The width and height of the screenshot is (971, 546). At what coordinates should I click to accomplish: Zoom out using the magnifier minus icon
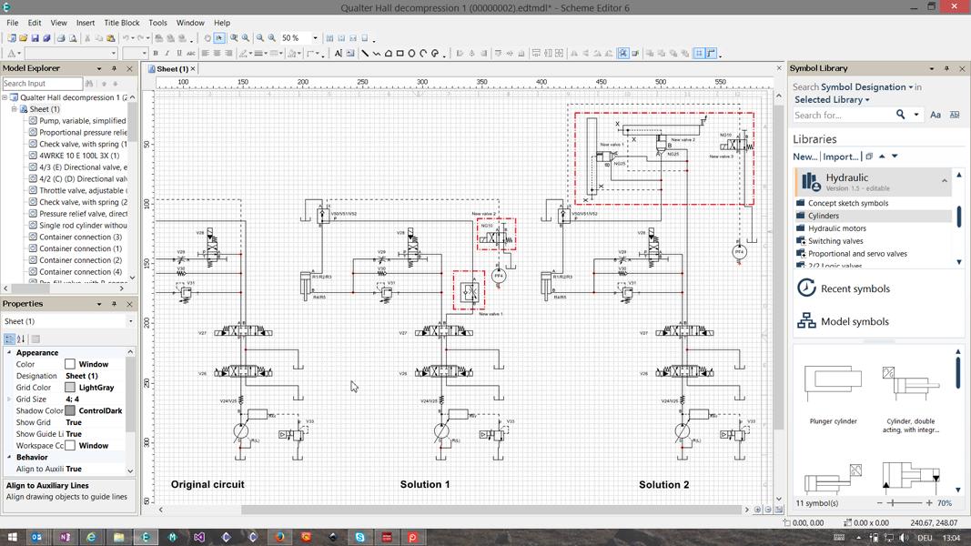coord(260,38)
